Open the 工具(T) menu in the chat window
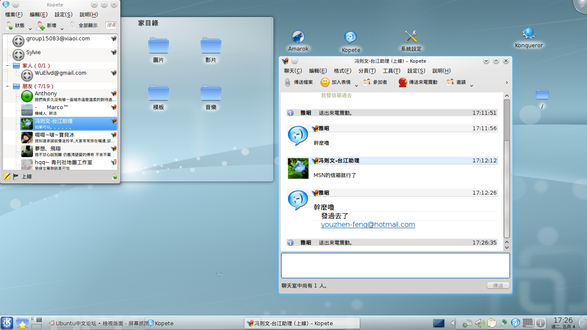Viewport: 587px width, 330px height. point(391,71)
